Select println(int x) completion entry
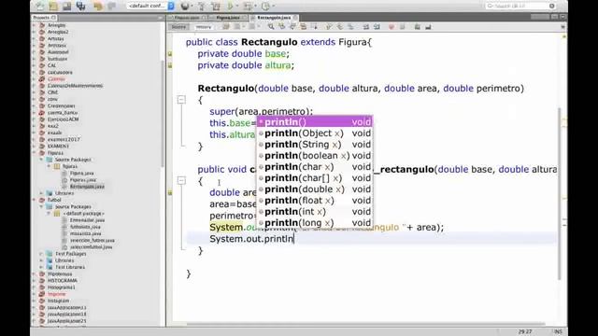Image resolution: width=598 pixels, height=336 pixels. coord(314,212)
